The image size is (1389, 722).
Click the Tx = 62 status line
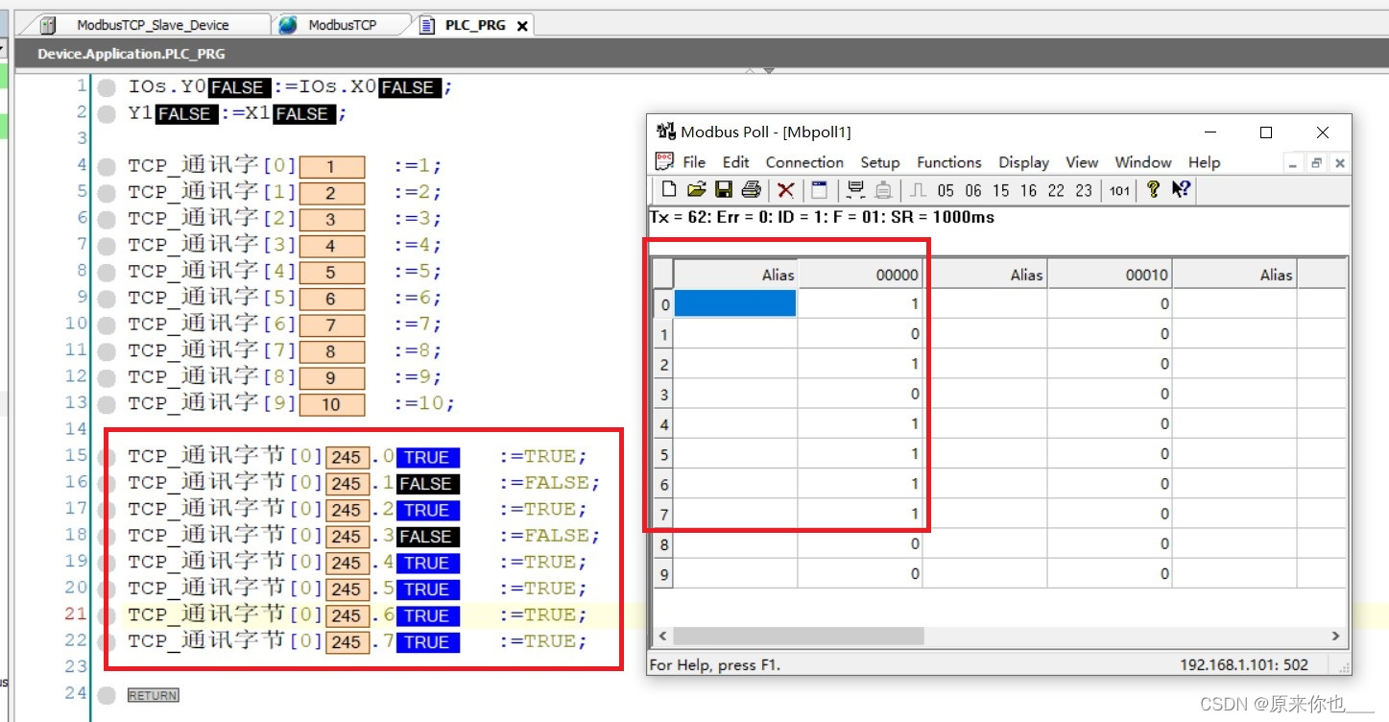click(822, 217)
